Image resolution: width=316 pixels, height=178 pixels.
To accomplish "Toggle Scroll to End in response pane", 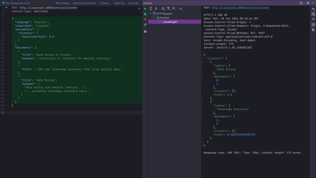I will coord(313,24).
